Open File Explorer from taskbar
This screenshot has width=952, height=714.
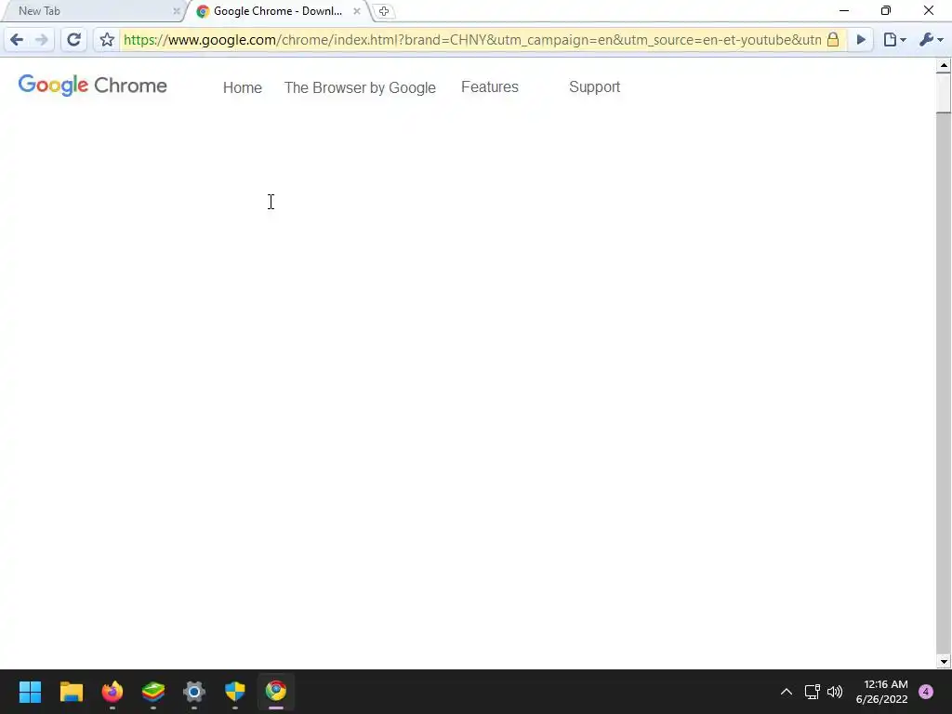click(x=71, y=692)
